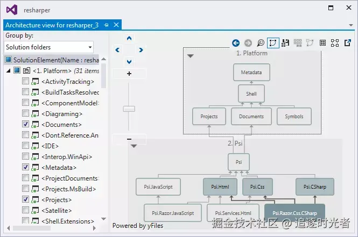This screenshot has width=358, height=237.
Task: Select the SolutionElement root tree item
Action: 52,60
